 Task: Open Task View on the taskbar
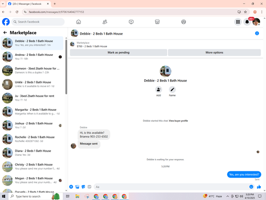(x=68, y=196)
